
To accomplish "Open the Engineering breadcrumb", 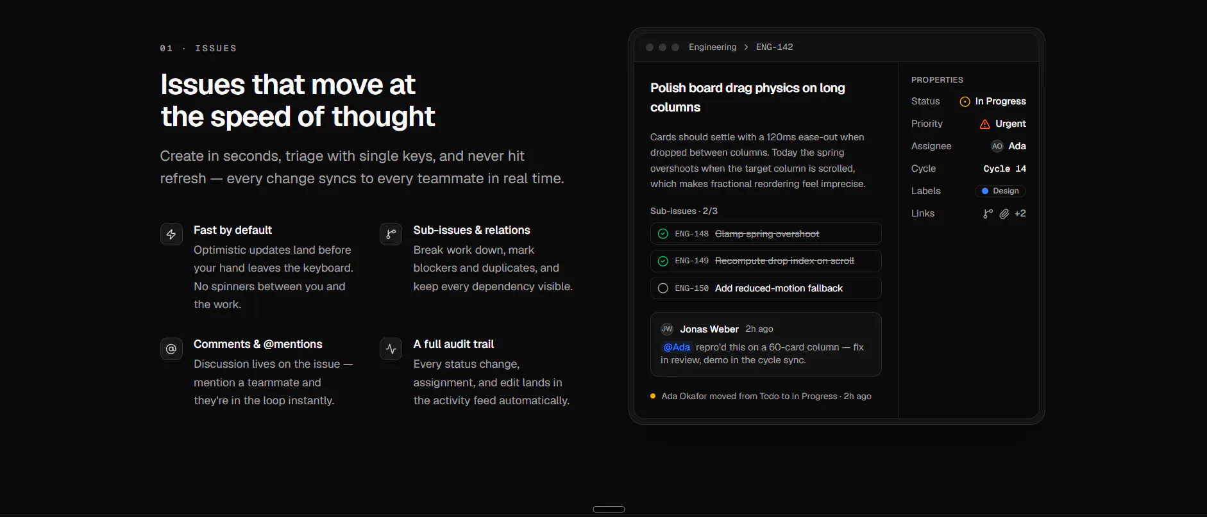I will (x=713, y=47).
